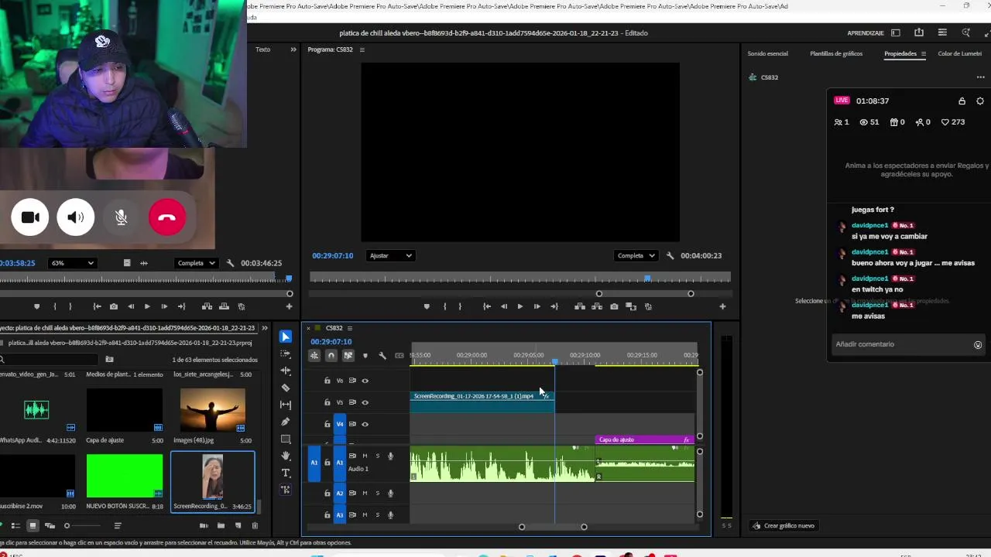991x557 pixels.
Task: Open button editor plus in Program monitor
Action: tap(722, 306)
